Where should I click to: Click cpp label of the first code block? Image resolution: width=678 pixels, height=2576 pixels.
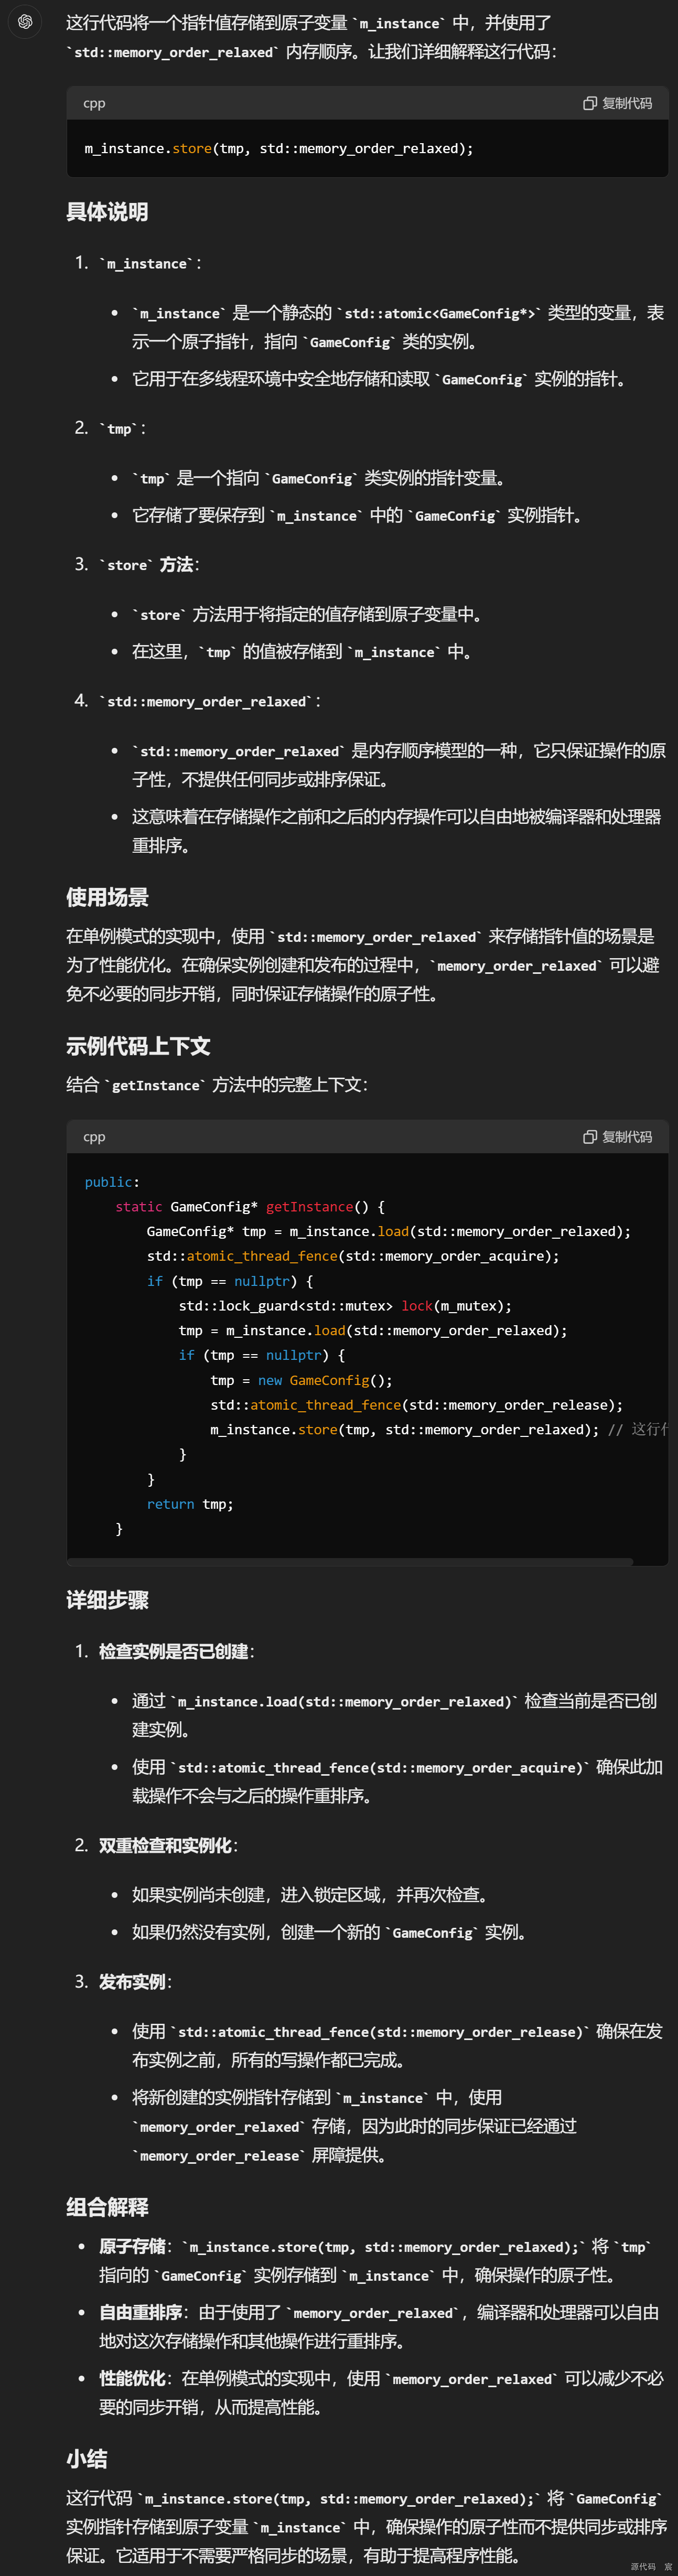[94, 103]
